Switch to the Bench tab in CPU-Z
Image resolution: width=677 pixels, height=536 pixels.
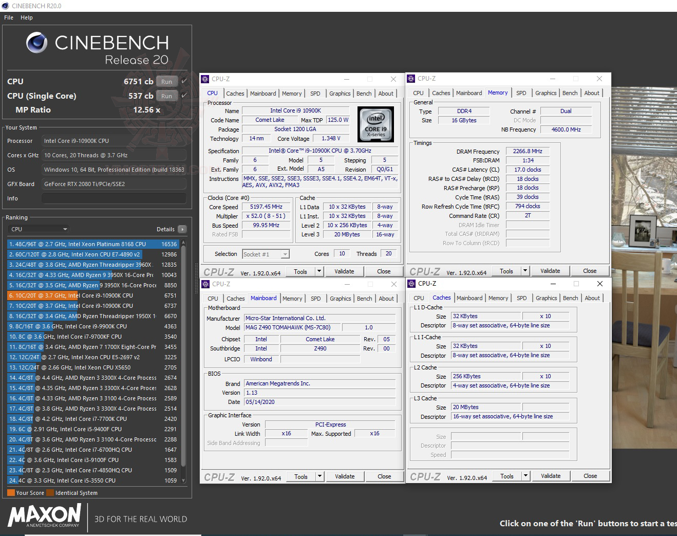tap(364, 93)
